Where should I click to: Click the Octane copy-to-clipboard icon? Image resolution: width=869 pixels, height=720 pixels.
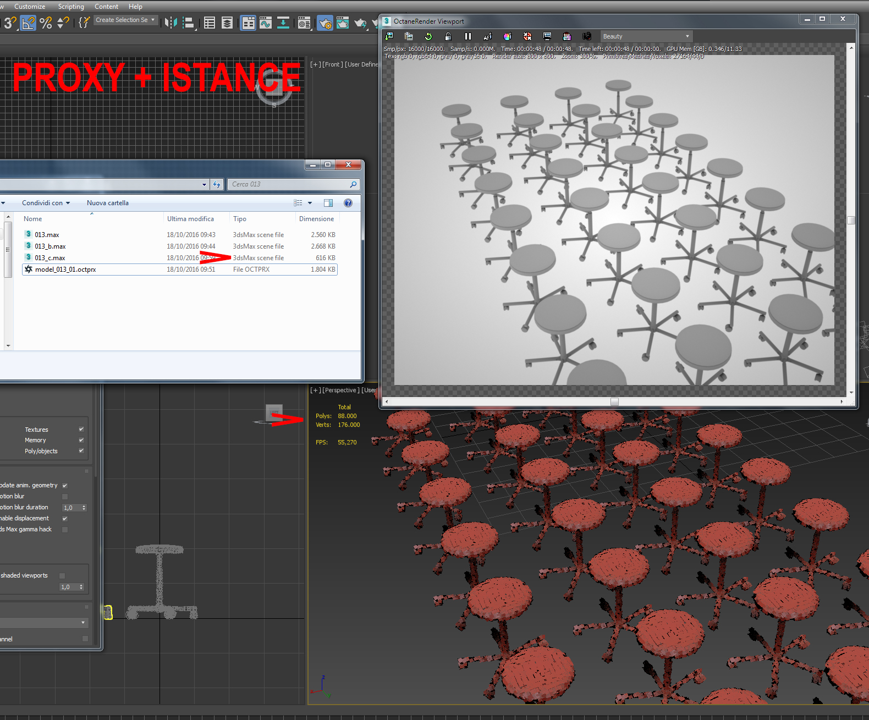[409, 36]
